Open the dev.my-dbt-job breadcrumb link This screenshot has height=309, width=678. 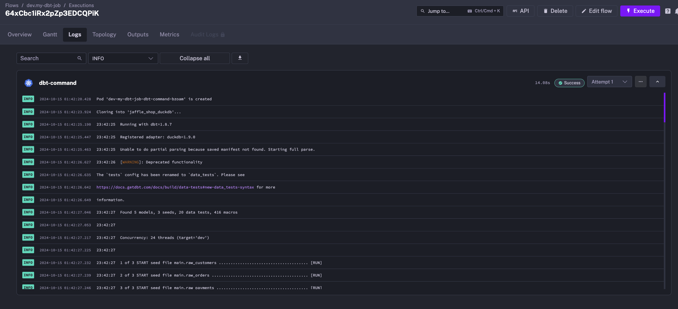click(44, 5)
